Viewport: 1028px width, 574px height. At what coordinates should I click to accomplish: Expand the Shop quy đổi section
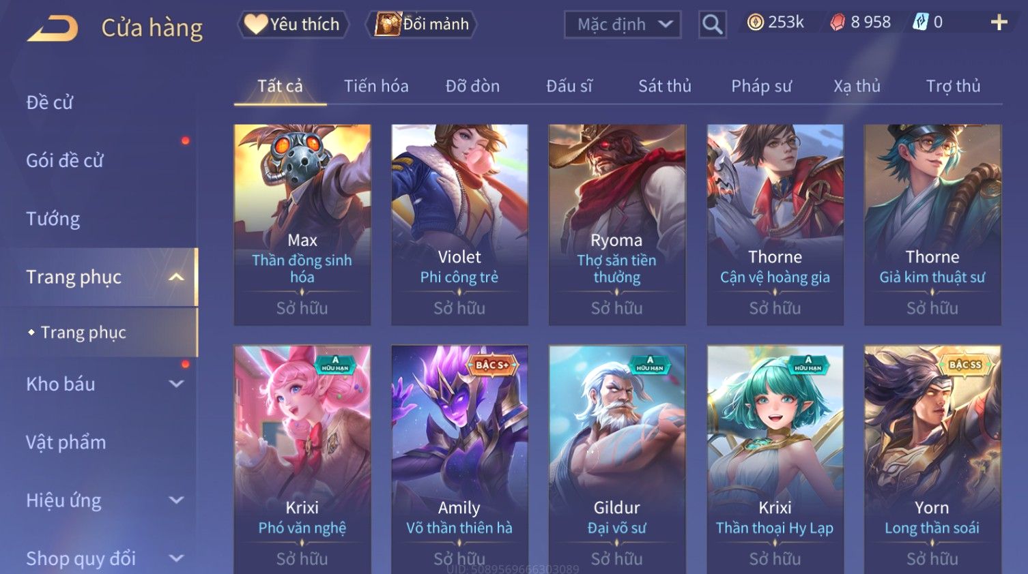tap(176, 558)
